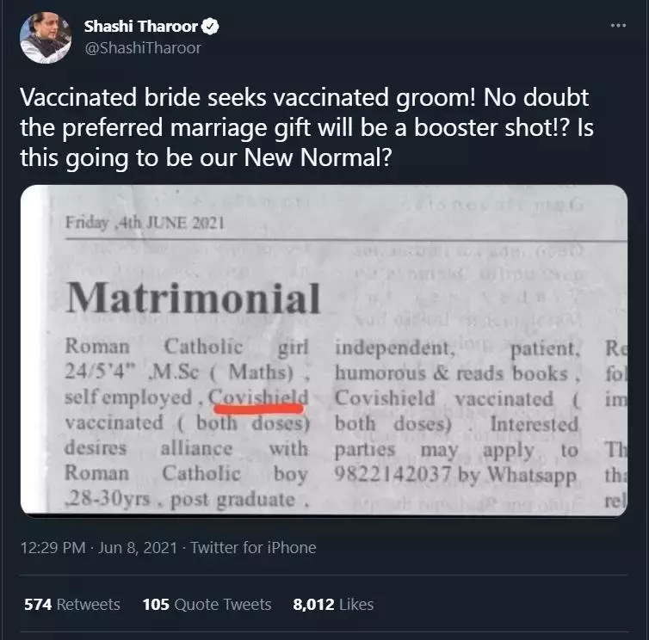Click the Jun 8, 2021 date

point(138,547)
